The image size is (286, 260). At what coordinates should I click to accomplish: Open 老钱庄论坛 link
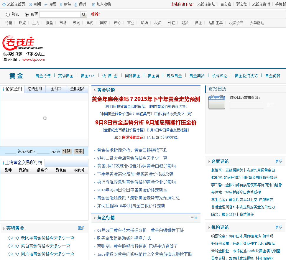(x=206, y=4)
